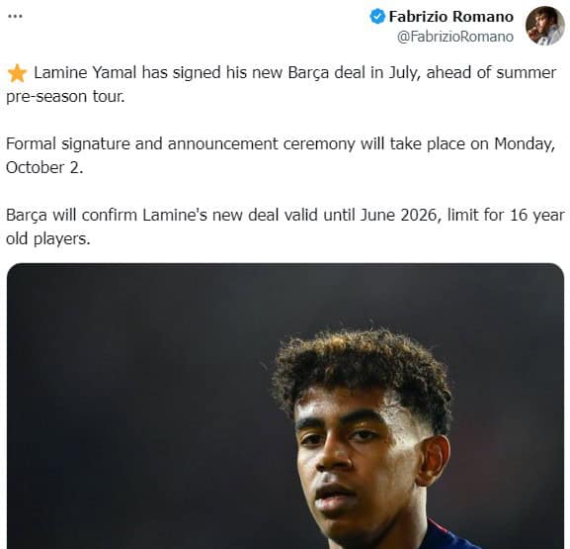Image resolution: width=570 pixels, height=549 pixels.
Task: Visit the @FabrizioRomano handle link
Action: pyautogui.click(x=455, y=37)
